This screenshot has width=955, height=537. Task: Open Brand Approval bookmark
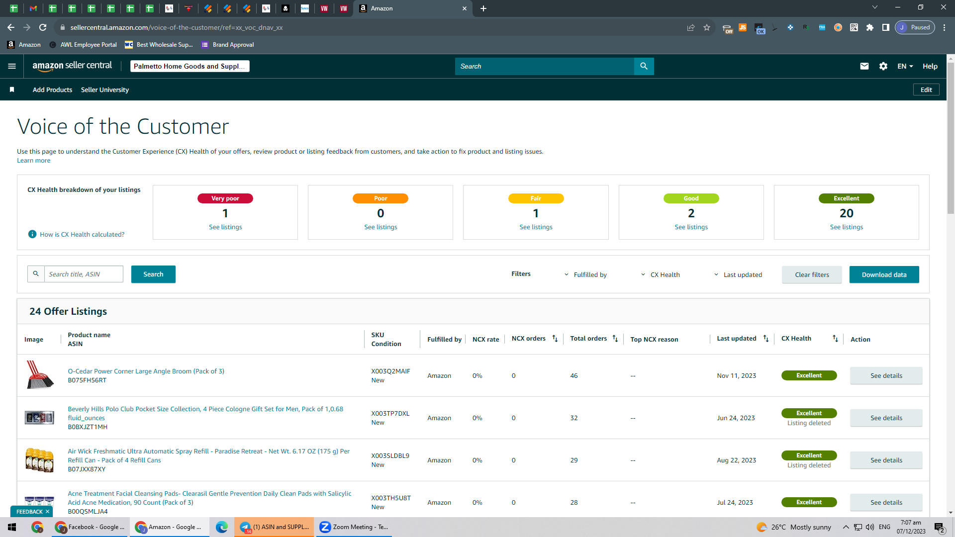pyautogui.click(x=228, y=45)
